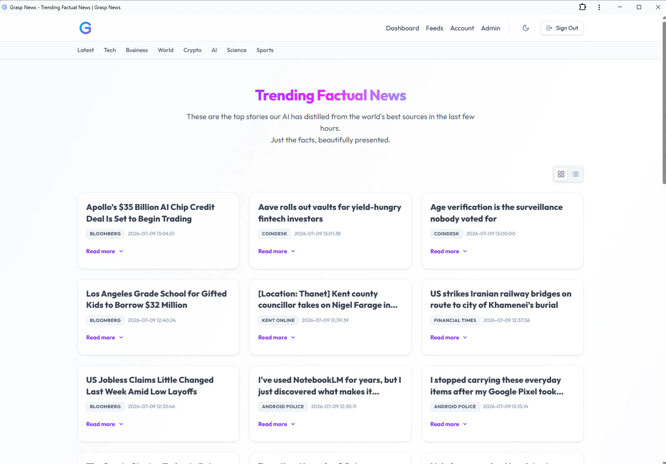
Task: Click Bloomberg tag on Jobless Claims story
Action: (x=105, y=407)
